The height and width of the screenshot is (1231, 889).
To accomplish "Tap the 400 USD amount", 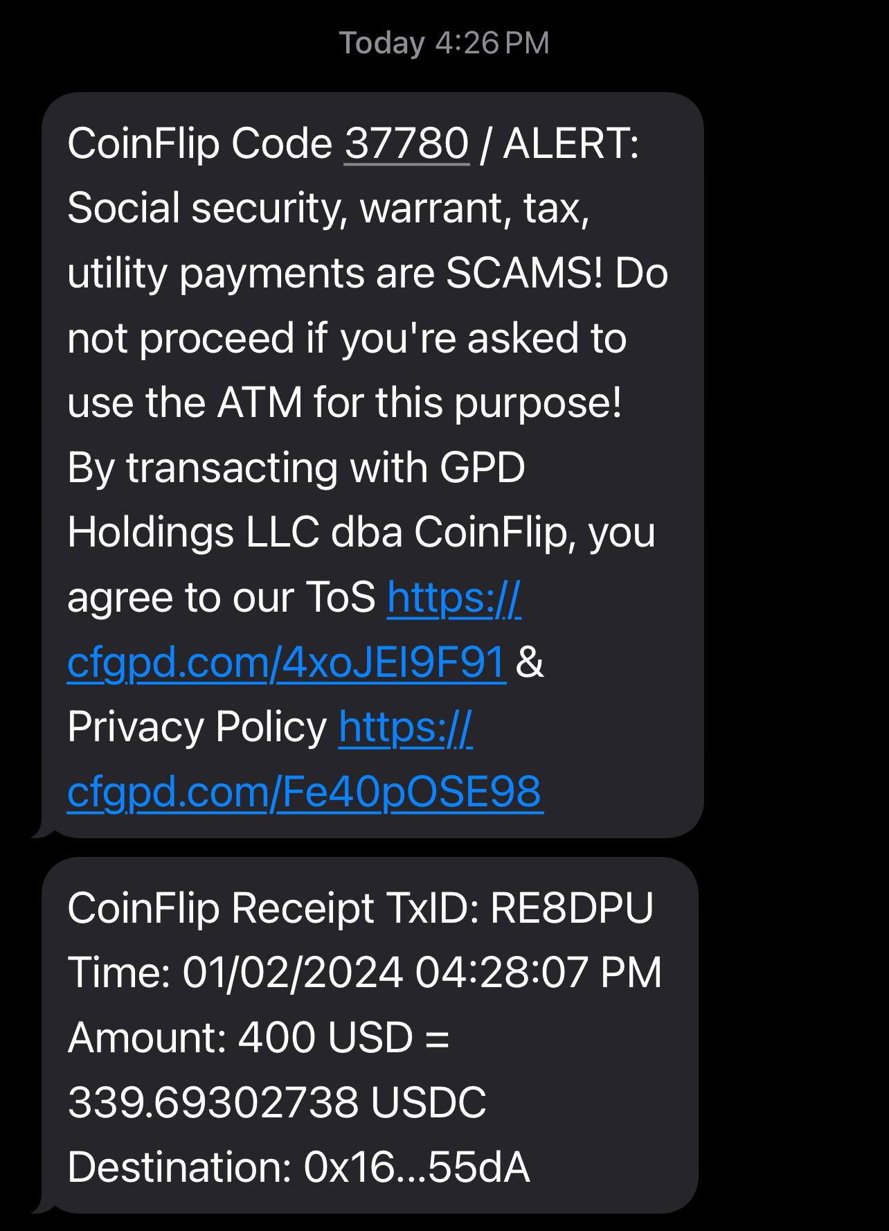I will (x=325, y=1037).
